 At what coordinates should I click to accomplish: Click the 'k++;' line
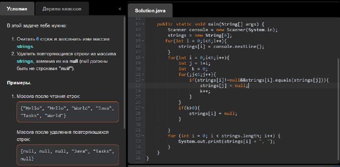[205, 91]
